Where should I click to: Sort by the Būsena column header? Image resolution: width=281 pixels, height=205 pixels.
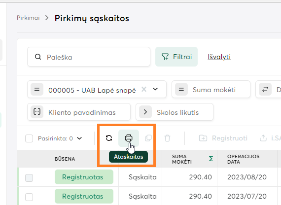65,159
